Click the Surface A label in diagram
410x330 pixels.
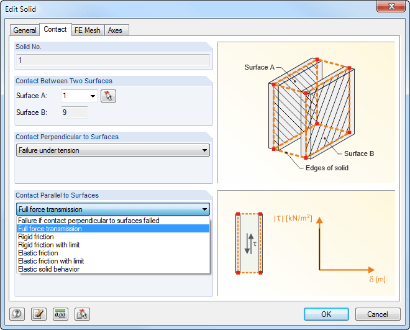click(x=260, y=67)
